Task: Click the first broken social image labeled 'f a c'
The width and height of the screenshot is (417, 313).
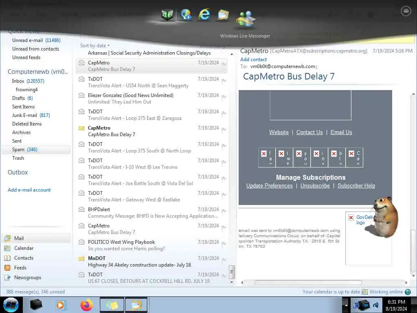Action: pos(267,158)
